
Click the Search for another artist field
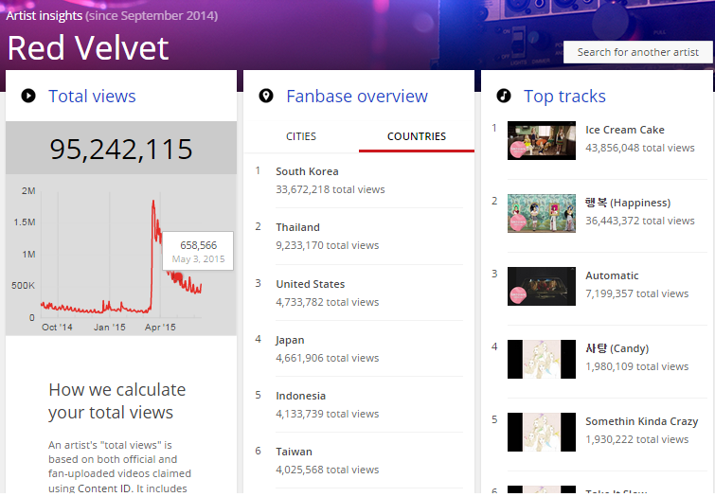(x=637, y=52)
